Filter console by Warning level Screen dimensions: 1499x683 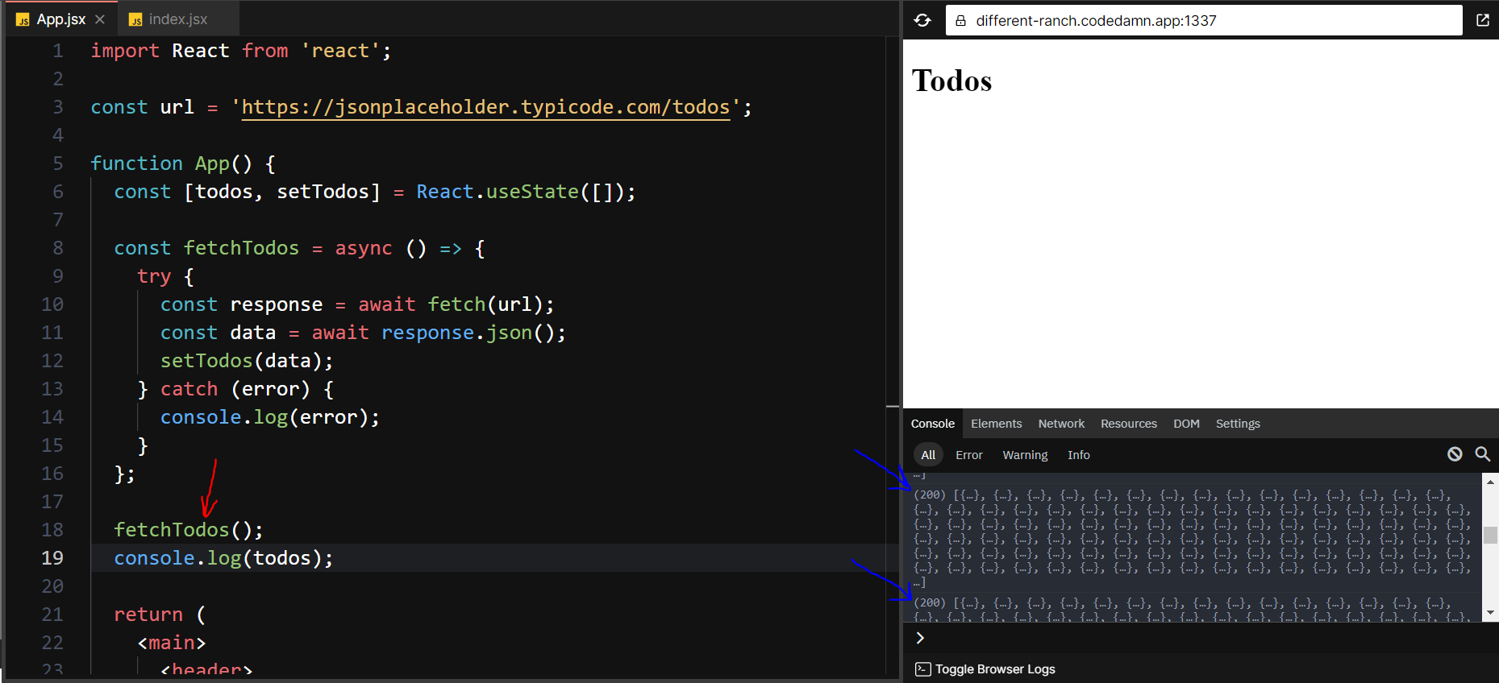click(1024, 455)
